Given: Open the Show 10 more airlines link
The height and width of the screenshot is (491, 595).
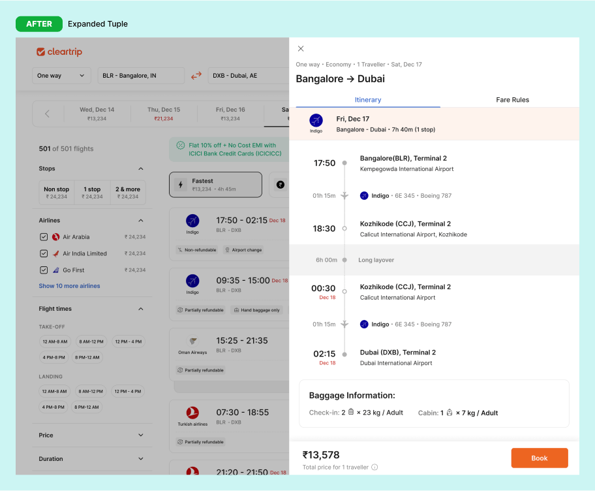Looking at the screenshot, I should pos(69,286).
